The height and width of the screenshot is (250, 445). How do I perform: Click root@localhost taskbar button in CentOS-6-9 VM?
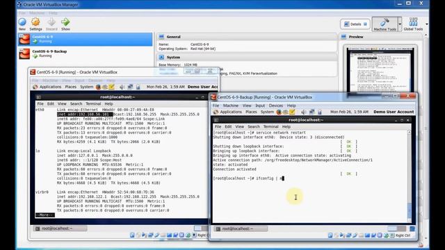[x=60, y=228]
